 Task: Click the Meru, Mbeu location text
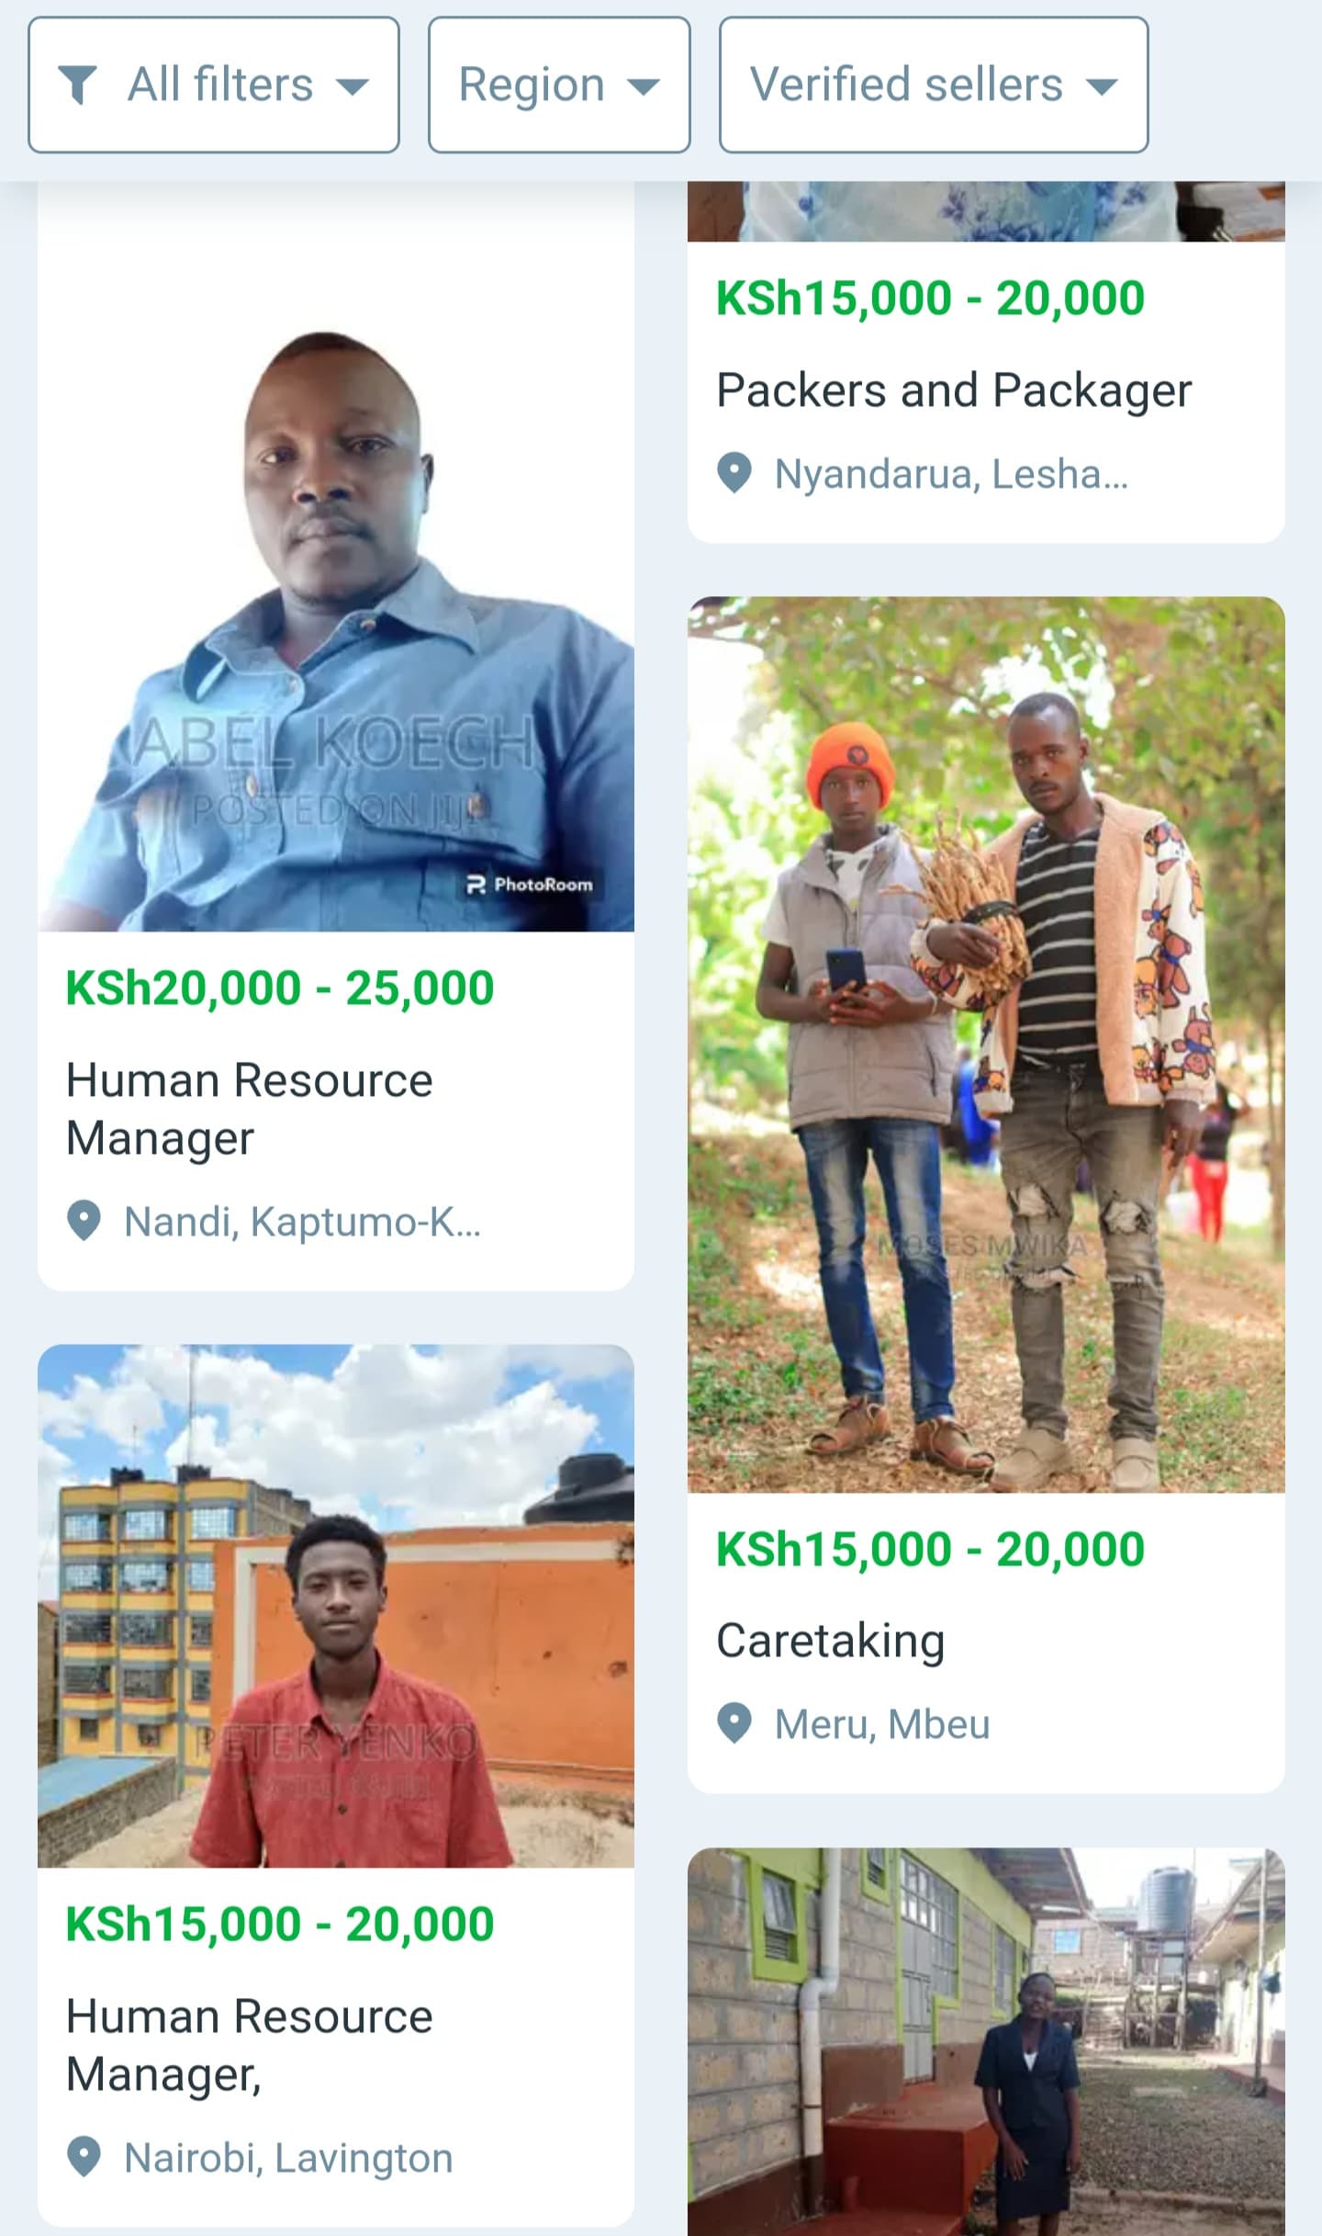(x=882, y=1724)
